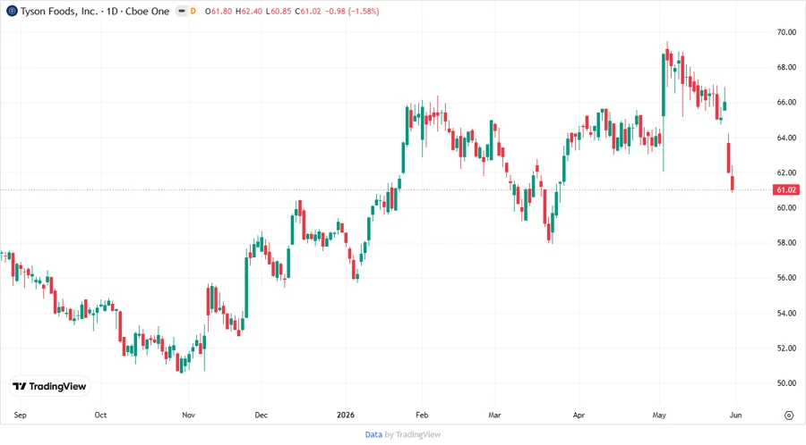806x445 pixels.
Task: Toggle the dash market status pill
Action: point(182,11)
